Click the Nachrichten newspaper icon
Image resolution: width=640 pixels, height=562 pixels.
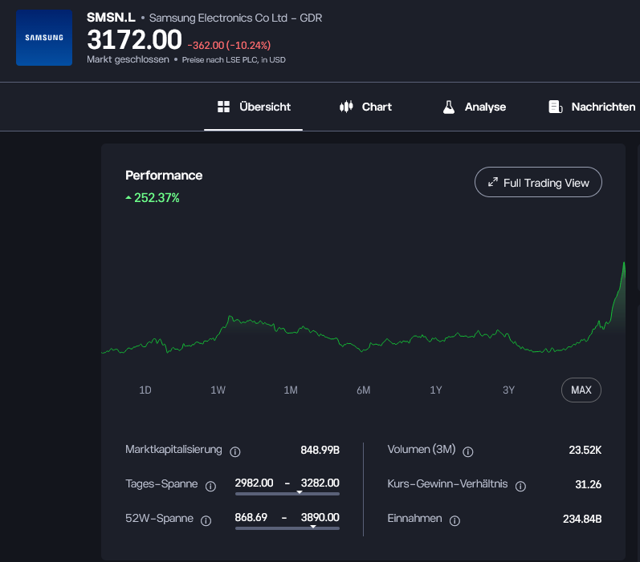[556, 107]
